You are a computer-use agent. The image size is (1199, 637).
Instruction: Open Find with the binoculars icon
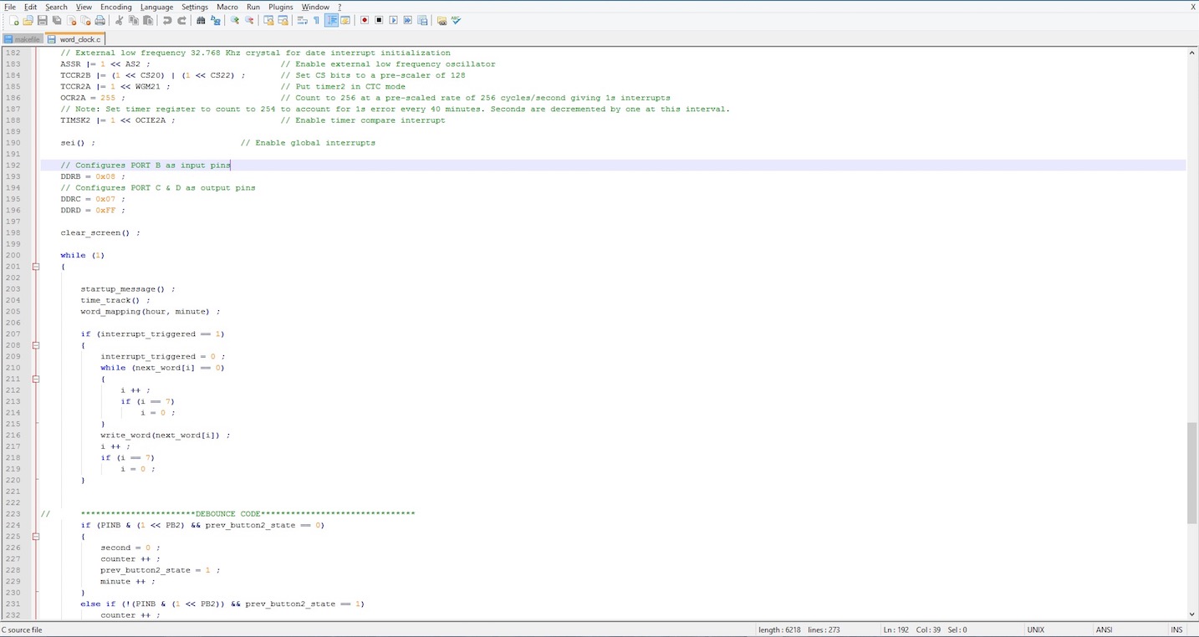[x=202, y=21]
